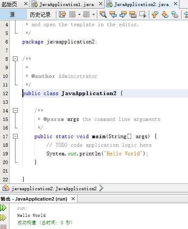Viewport: 188px width, 229px height.
Task: Click 'static' keyword in line 17
Action: 65,136
